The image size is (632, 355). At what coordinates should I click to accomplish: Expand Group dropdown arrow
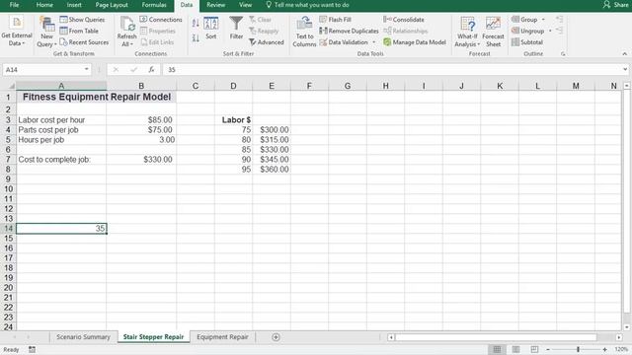click(x=543, y=20)
